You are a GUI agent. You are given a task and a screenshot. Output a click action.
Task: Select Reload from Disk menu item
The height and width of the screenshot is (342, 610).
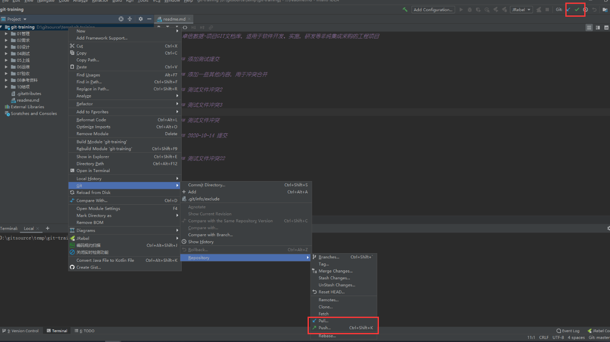125,192
